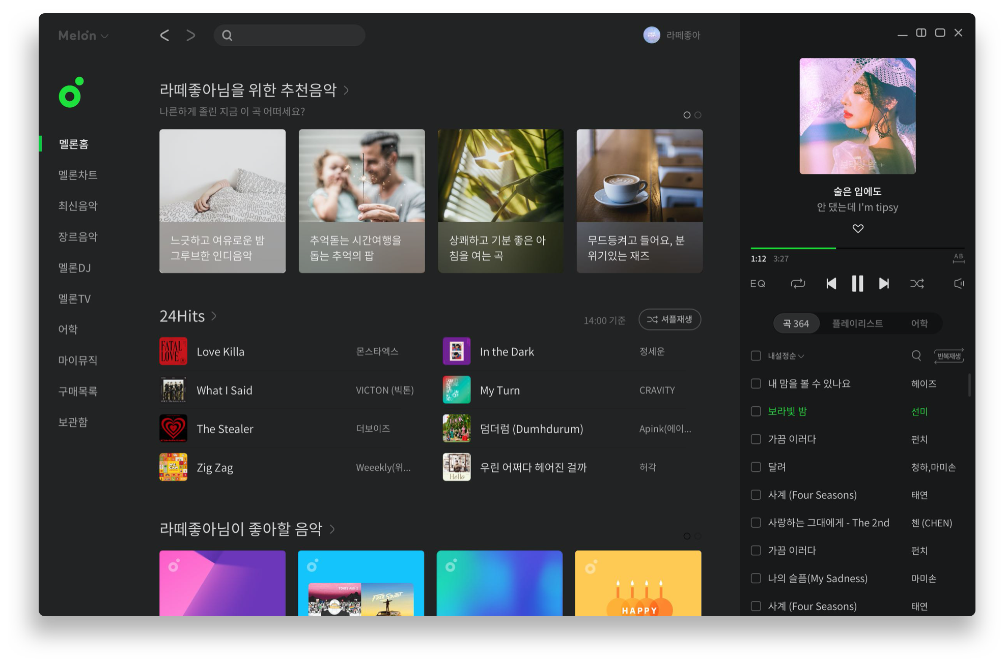1006x664 pixels.
Task: Expand the Melon service switcher dropdown
Action: click(x=105, y=36)
